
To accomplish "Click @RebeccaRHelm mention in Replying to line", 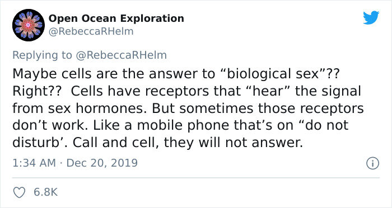I will 121,55.
